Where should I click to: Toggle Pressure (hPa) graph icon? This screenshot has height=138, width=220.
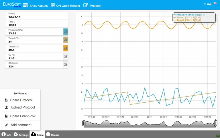point(66,32)
